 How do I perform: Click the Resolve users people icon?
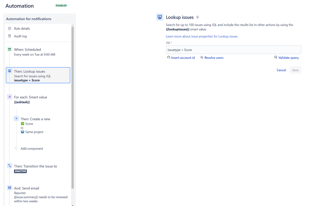point(202,57)
